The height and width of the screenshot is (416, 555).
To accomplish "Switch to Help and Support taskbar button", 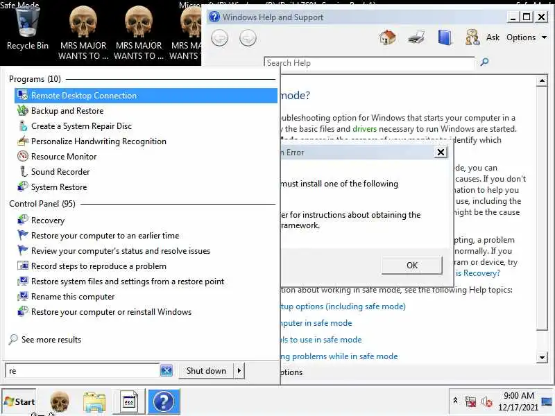I will 164,402.
